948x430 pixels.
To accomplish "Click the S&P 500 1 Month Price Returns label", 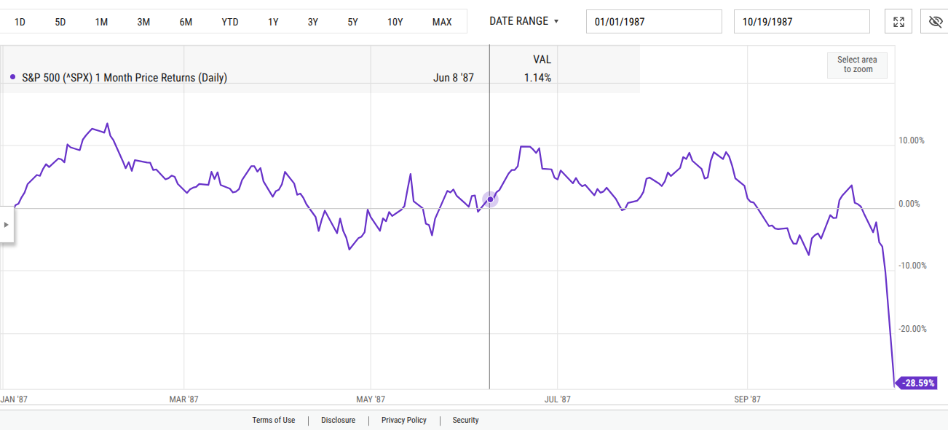I will tap(125, 78).
